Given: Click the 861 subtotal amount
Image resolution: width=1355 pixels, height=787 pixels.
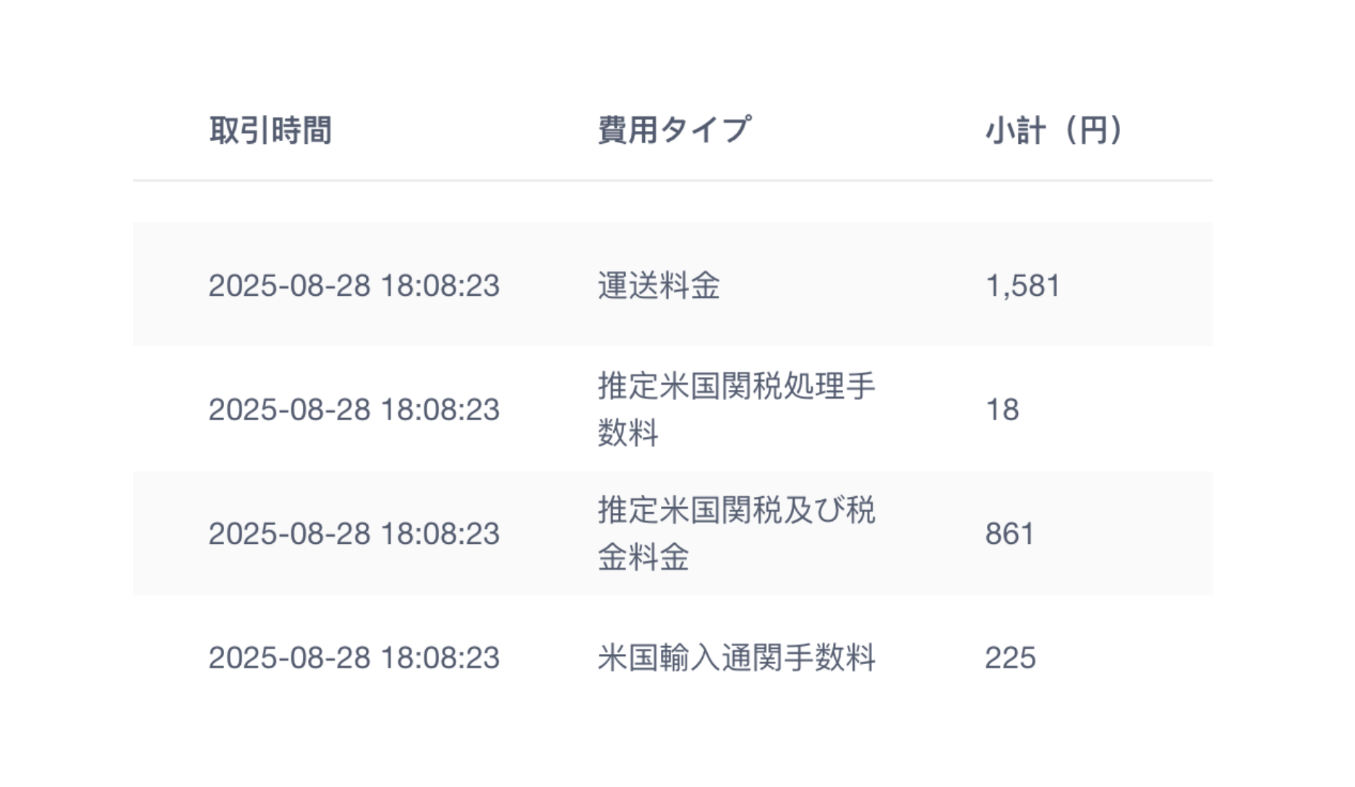Looking at the screenshot, I should tap(1009, 535).
